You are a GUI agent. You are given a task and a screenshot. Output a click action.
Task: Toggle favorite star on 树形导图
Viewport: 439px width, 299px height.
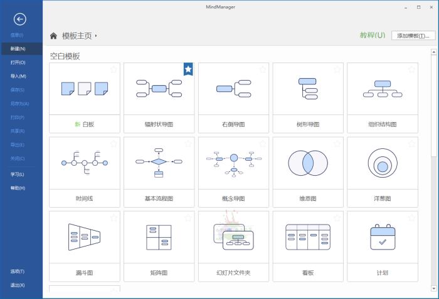click(337, 69)
